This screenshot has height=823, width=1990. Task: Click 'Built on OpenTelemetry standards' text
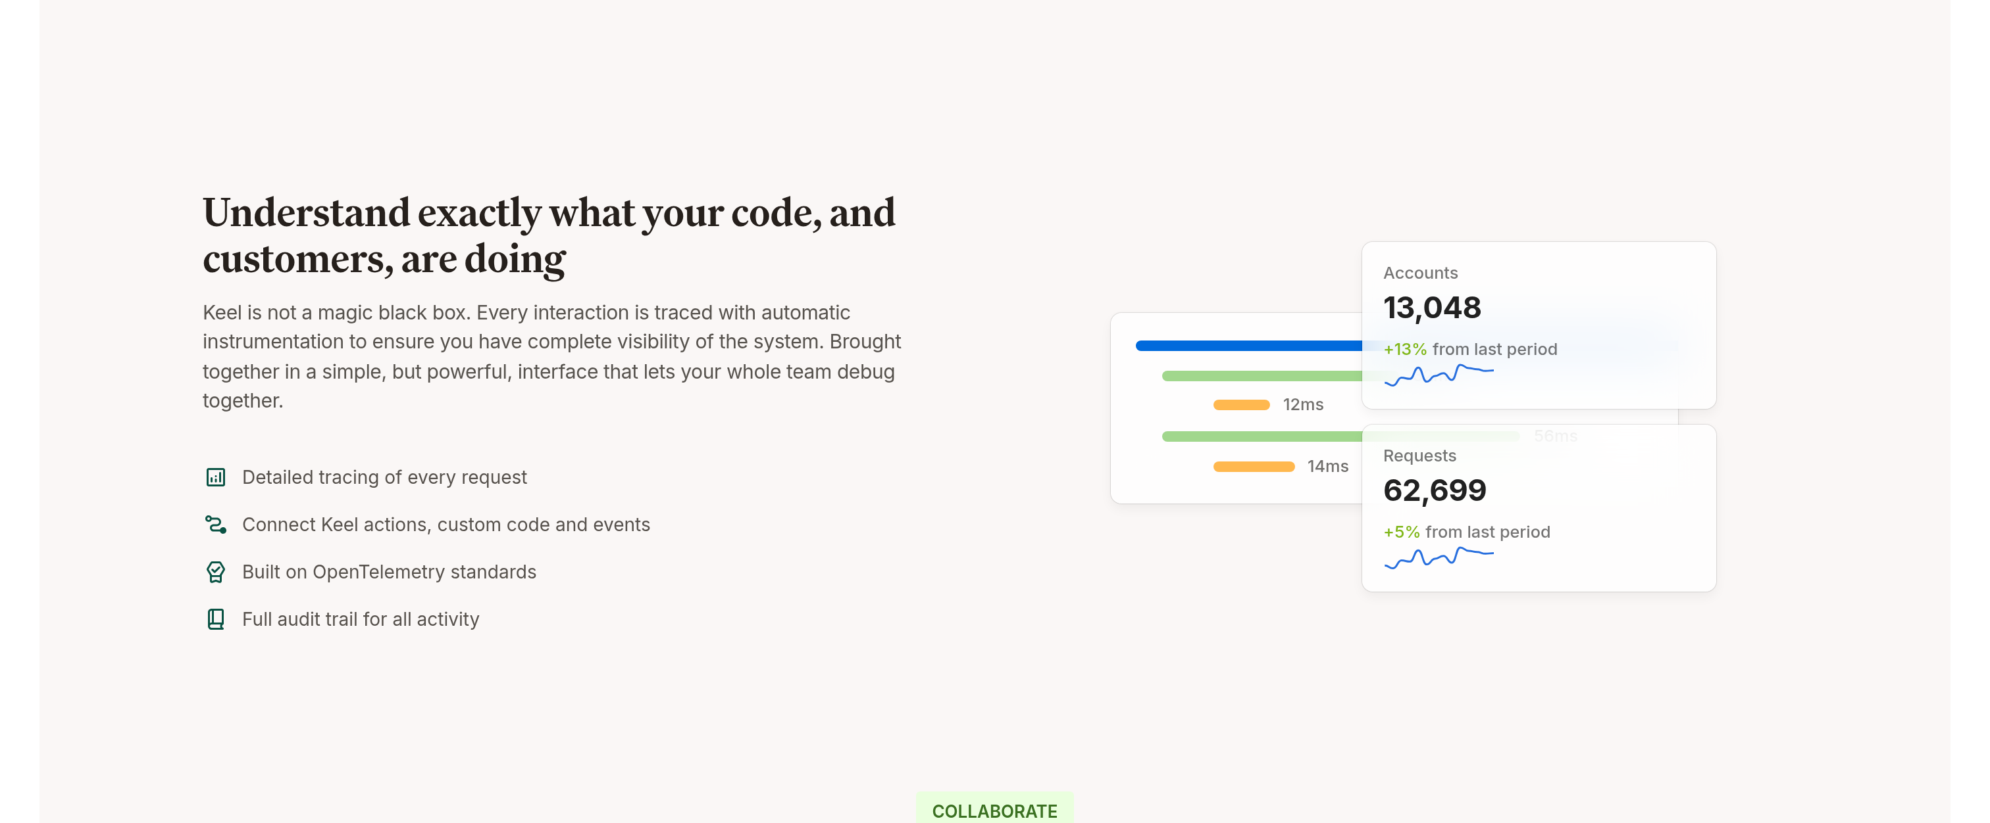pyautogui.click(x=388, y=573)
